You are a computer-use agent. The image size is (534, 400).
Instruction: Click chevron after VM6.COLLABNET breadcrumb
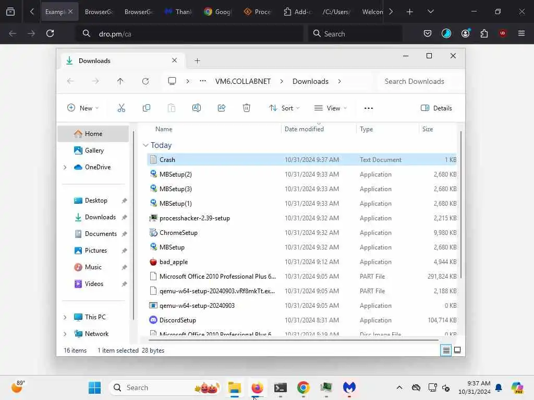[x=281, y=81]
